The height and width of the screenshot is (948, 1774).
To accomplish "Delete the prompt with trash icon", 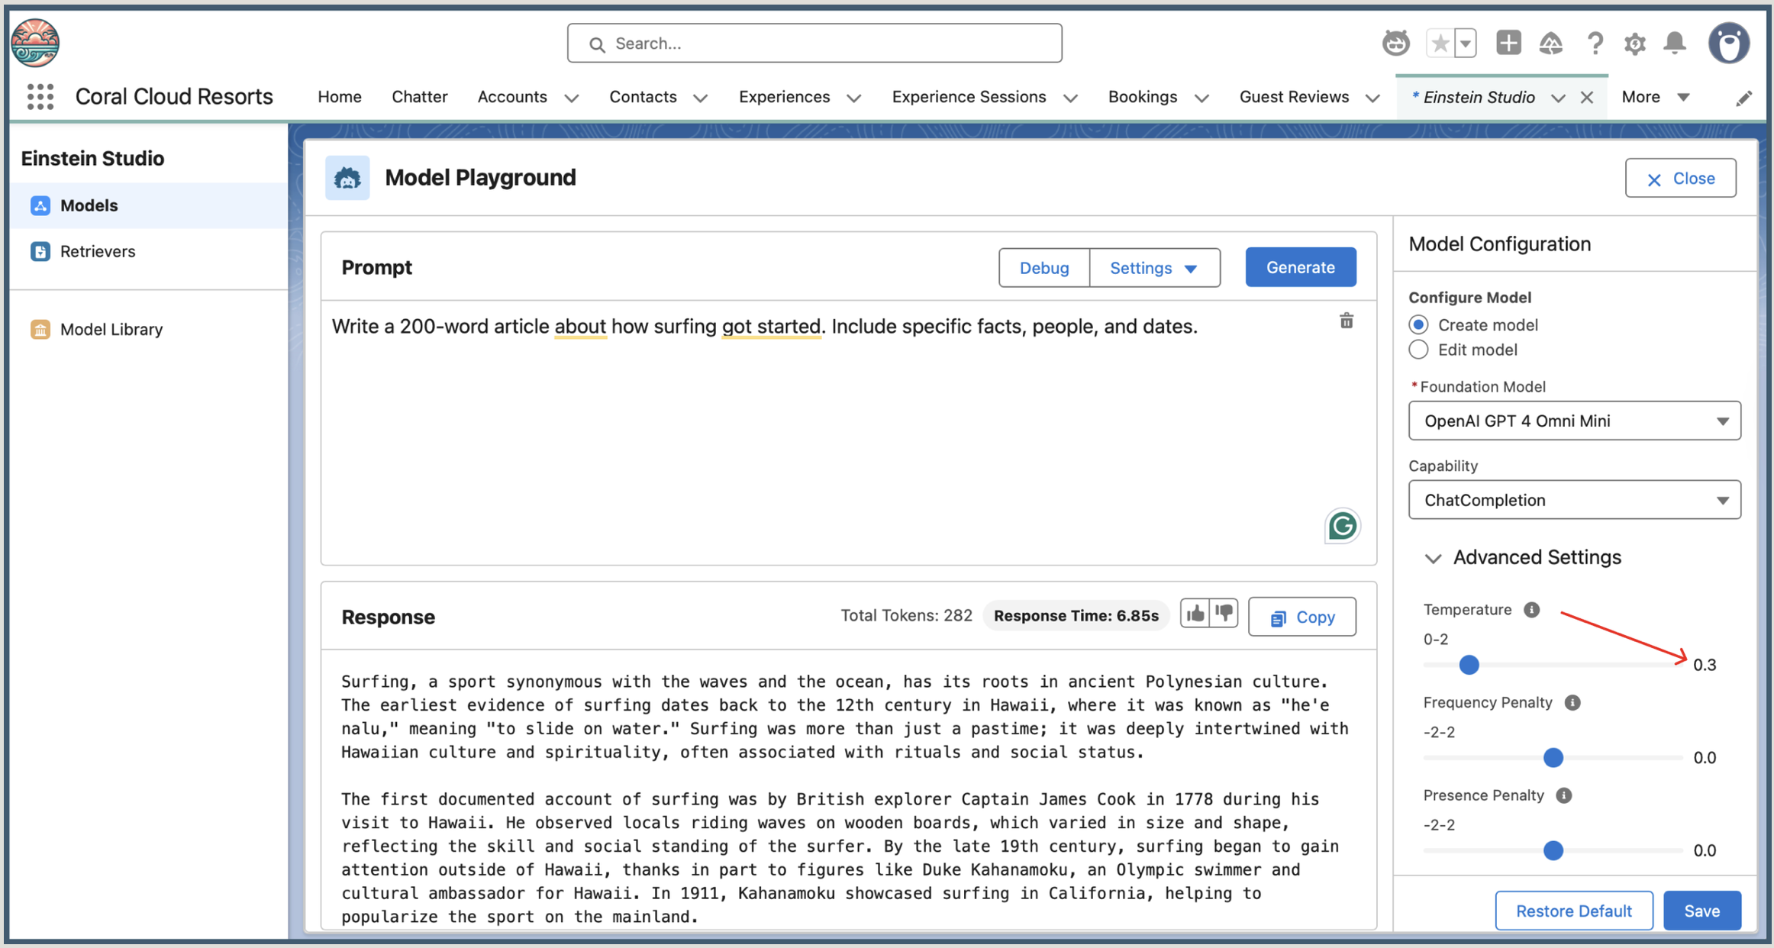I will [x=1347, y=321].
